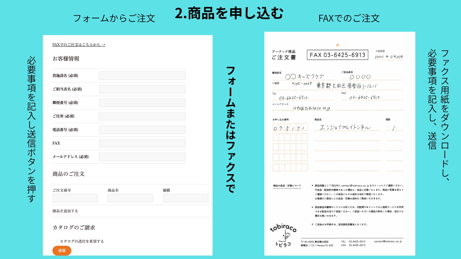The height and width of the screenshot is (259, 461).
Task: Select the 電話番号 text field
Action: [x=142, y=130]
